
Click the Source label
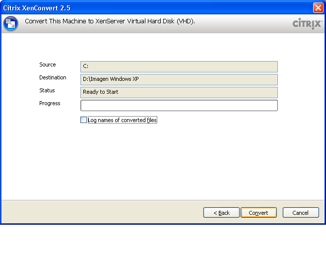[48, 64]
